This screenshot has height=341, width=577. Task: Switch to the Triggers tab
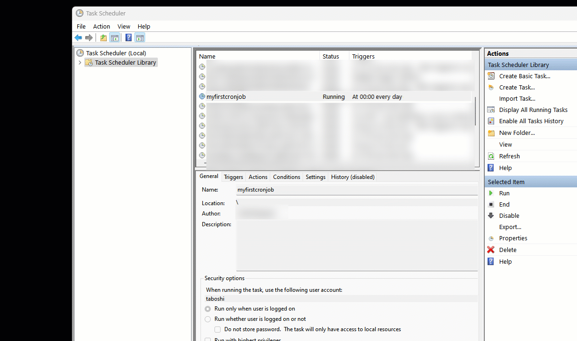[x=233, y=177]
